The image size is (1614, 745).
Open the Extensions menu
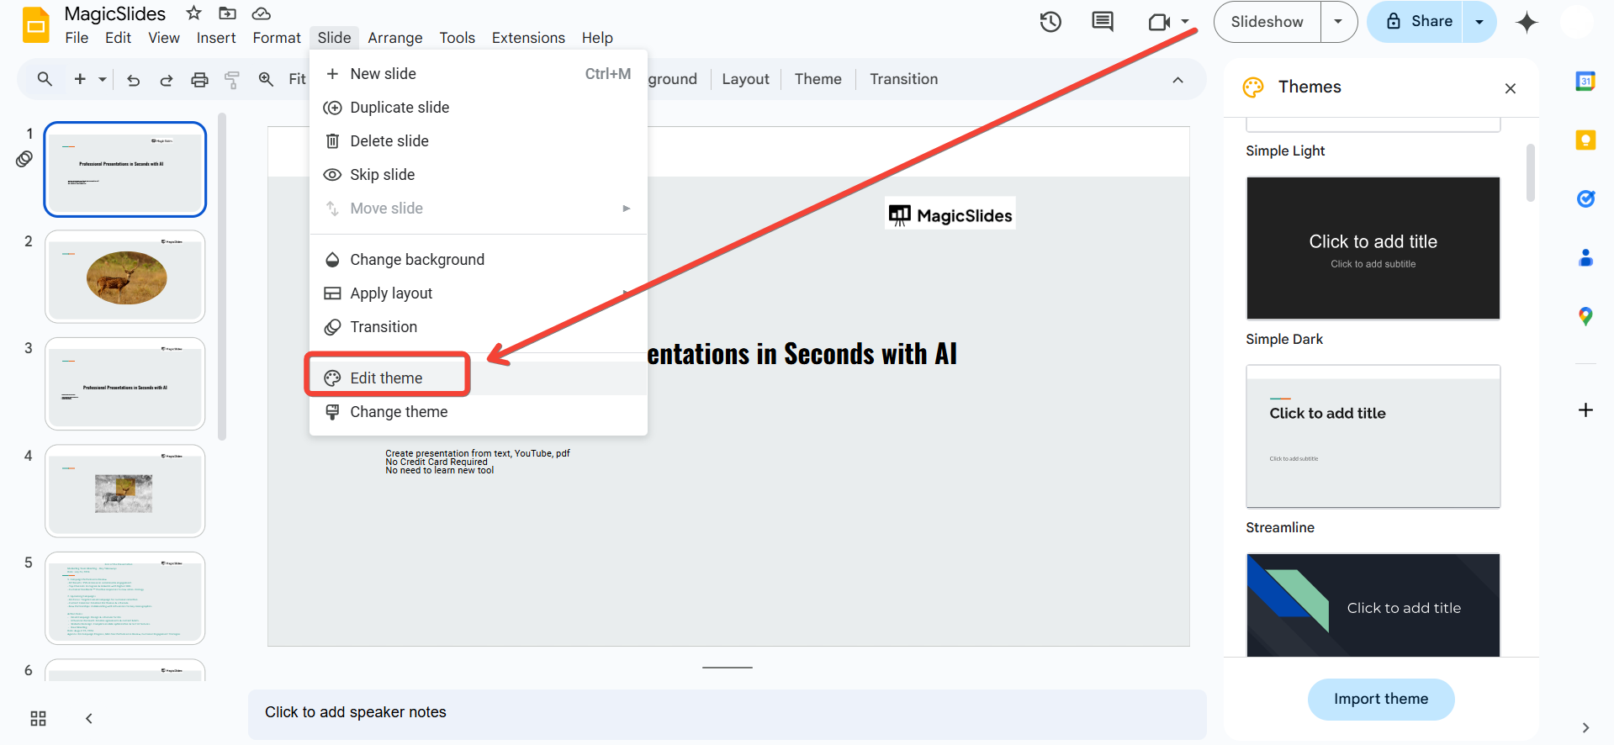coord(528,38)
